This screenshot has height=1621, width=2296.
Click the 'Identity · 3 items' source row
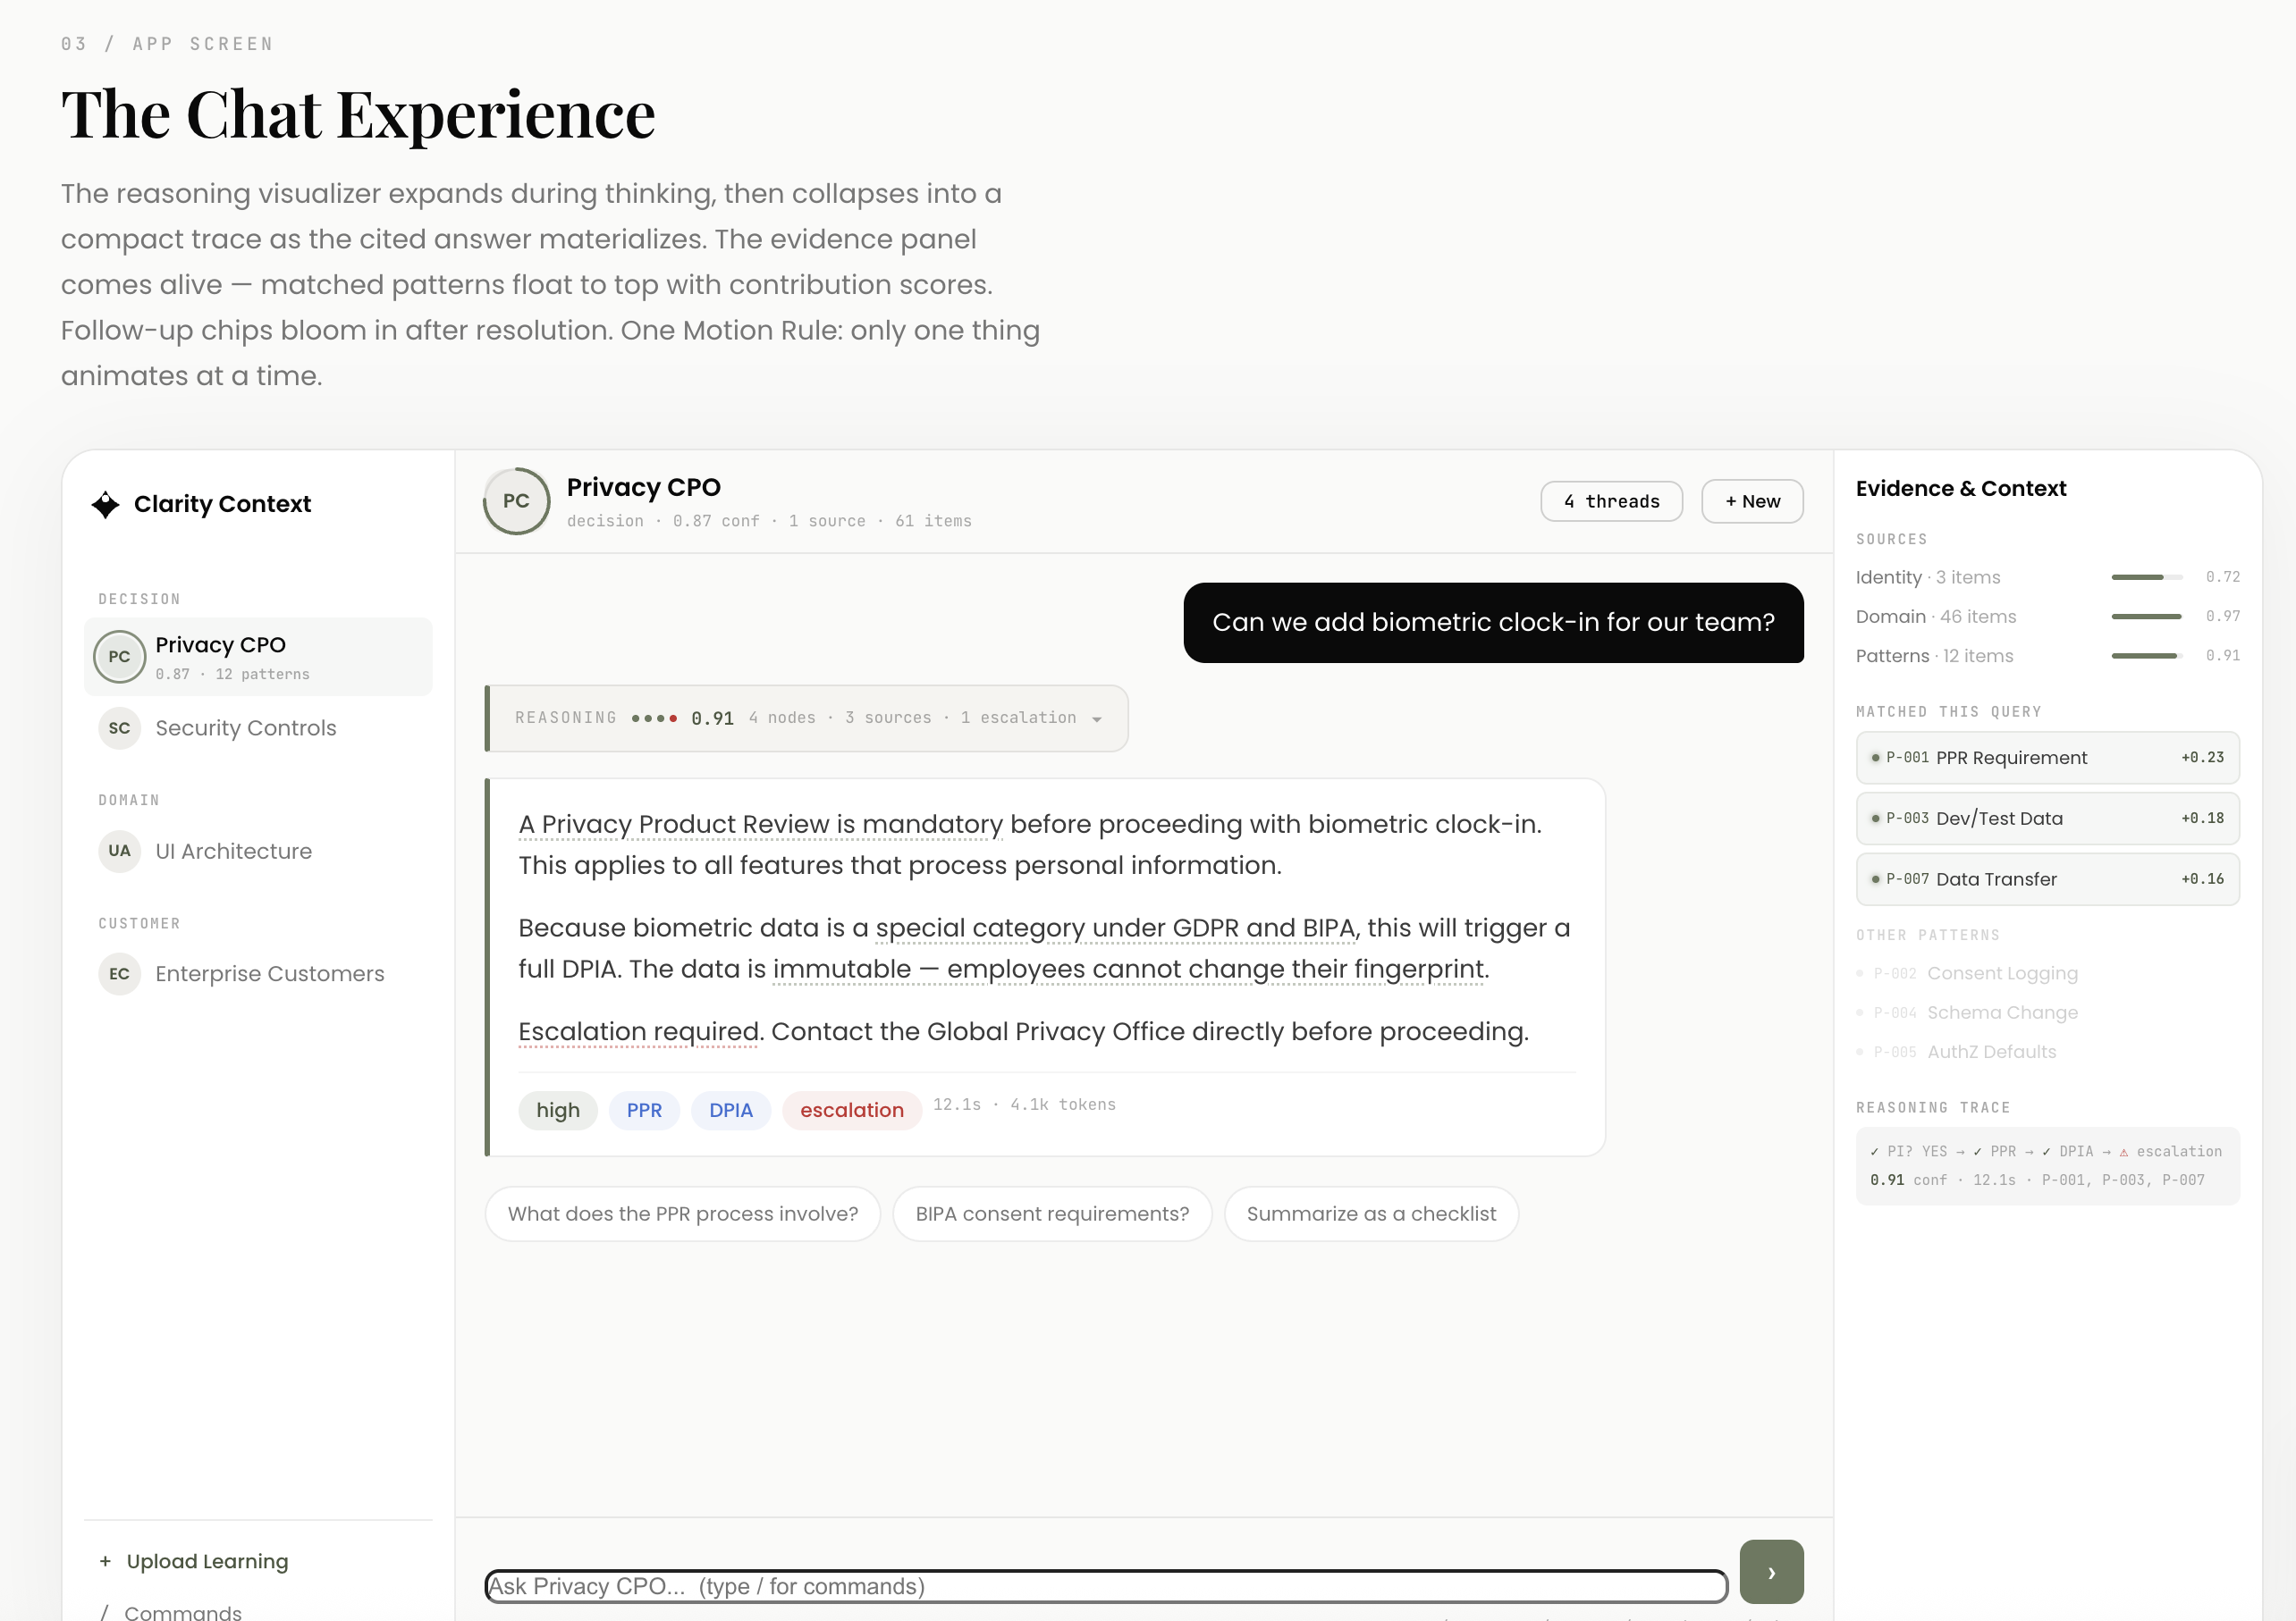(2047, 577)
